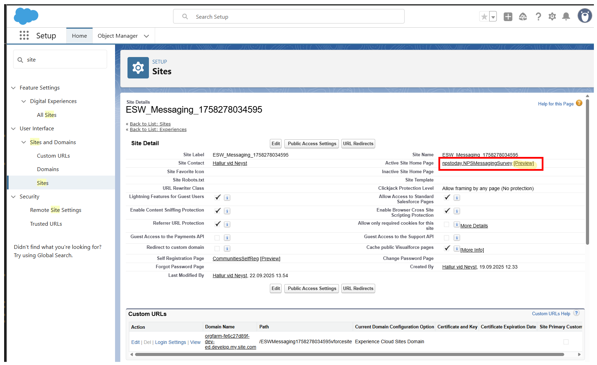Toggle Site Primary Custom URL checkbox
This screenshot has height=365, width=597.
[566, 342]
